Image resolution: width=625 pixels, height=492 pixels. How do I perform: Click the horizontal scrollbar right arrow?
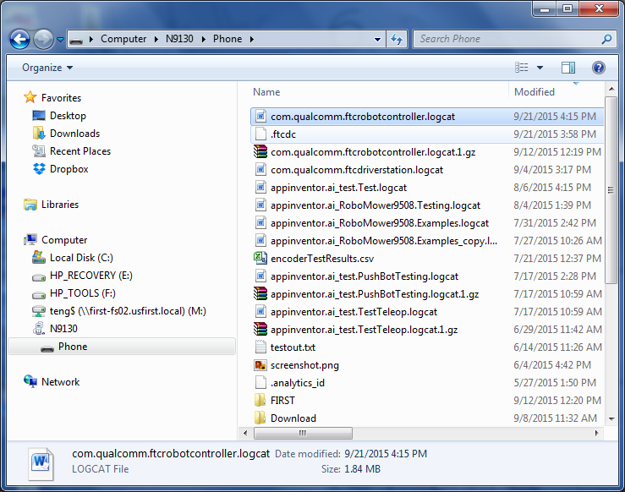point(597,433)
